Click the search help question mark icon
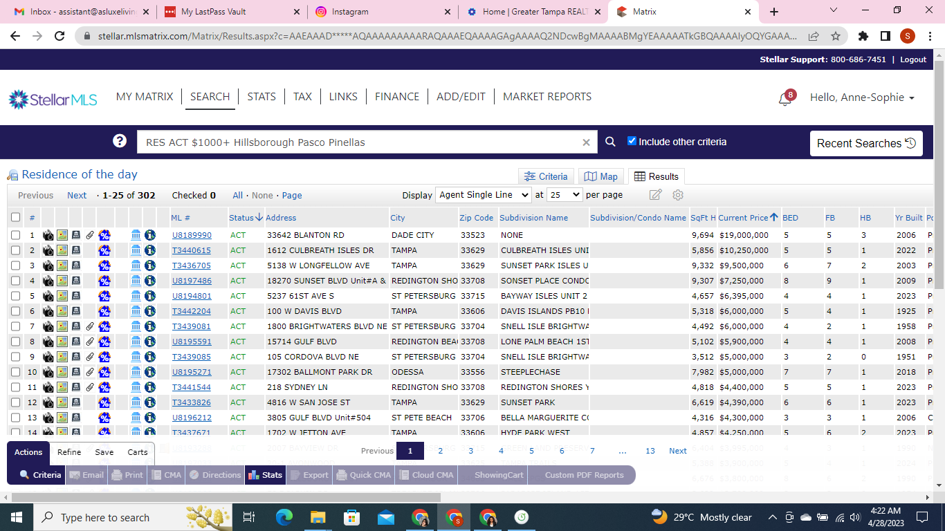The image size is (945, 531). click(120, 141)
